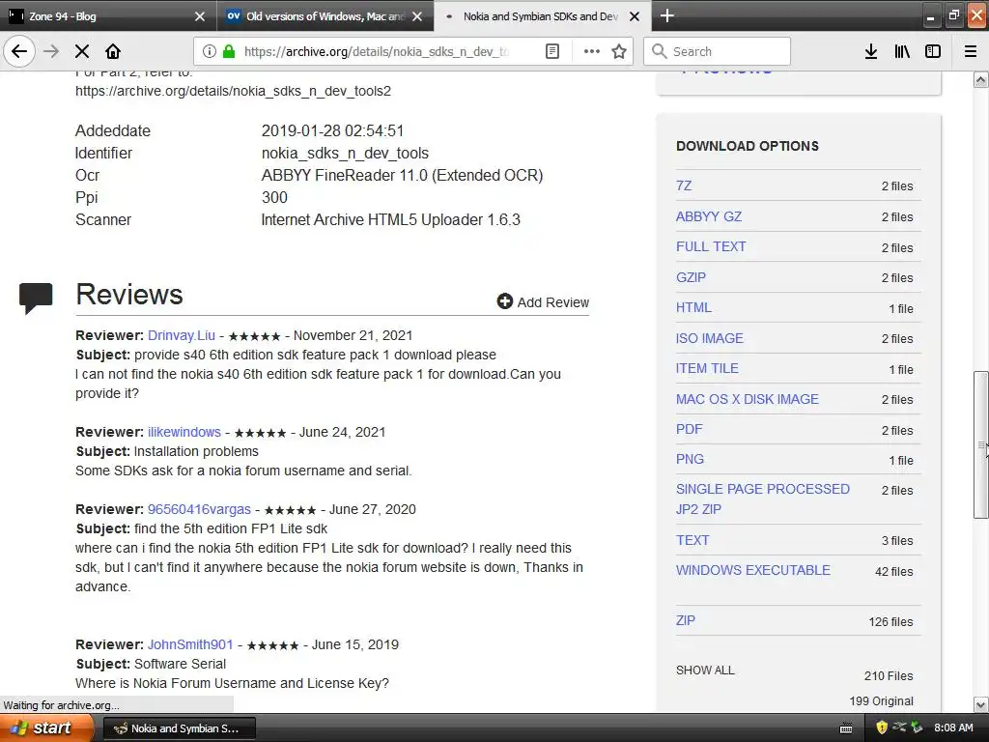Click the SHOW ALL files link
This screenshot has height=742, width=989.
coord(705,671)
